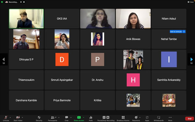Click the red End meeting button
The image size is (195, 122).
[189, 118]
